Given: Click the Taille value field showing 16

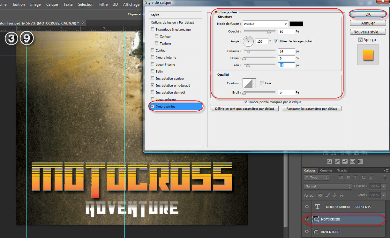Looking at the screenshot, I should pyautogui.click(x=286, y=65).
